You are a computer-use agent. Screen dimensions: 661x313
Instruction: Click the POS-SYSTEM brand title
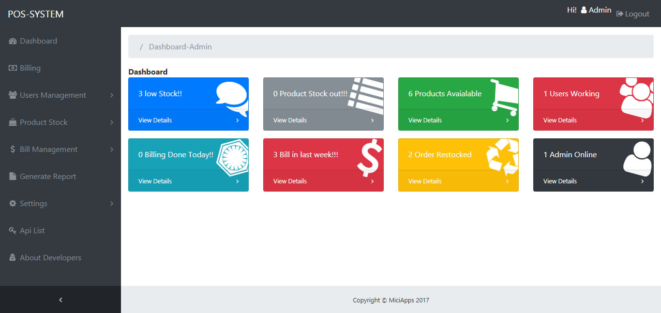click(36, 14)
